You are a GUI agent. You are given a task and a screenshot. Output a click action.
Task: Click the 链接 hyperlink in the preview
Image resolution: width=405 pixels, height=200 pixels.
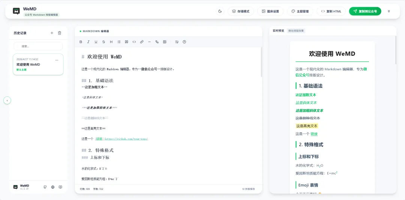click(x=314, y=134)
